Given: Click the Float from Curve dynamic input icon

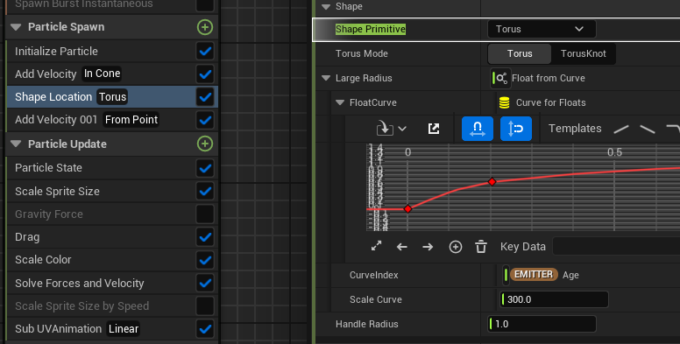Looking at the screenshot, I should [x=500, y=78].
